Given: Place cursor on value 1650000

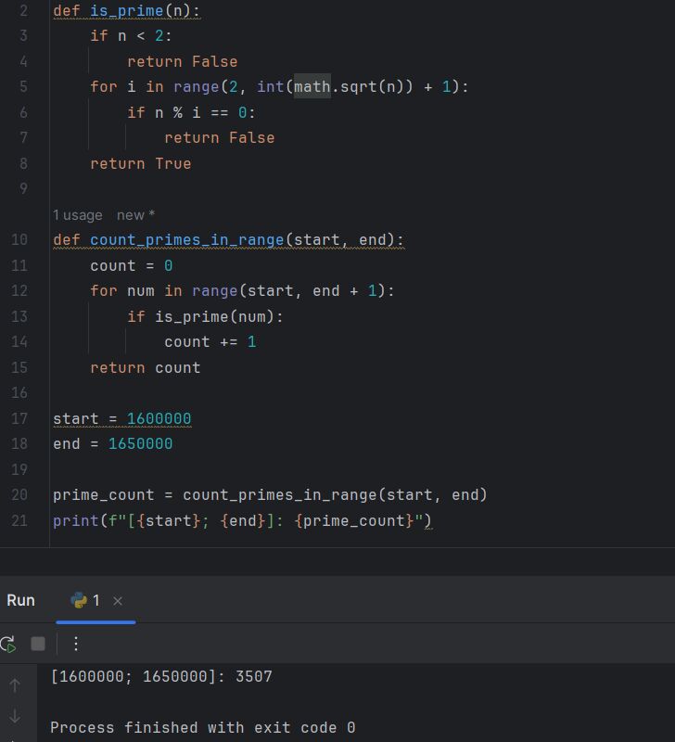Looking at the screenshot, I should coord(140,443).
